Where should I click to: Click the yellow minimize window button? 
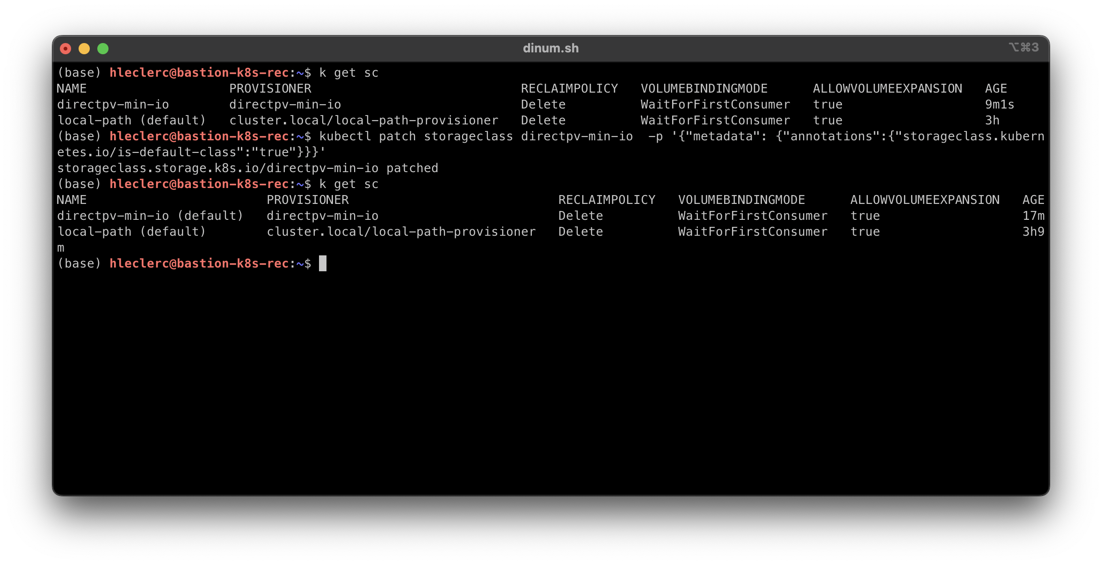pos(84,49)
